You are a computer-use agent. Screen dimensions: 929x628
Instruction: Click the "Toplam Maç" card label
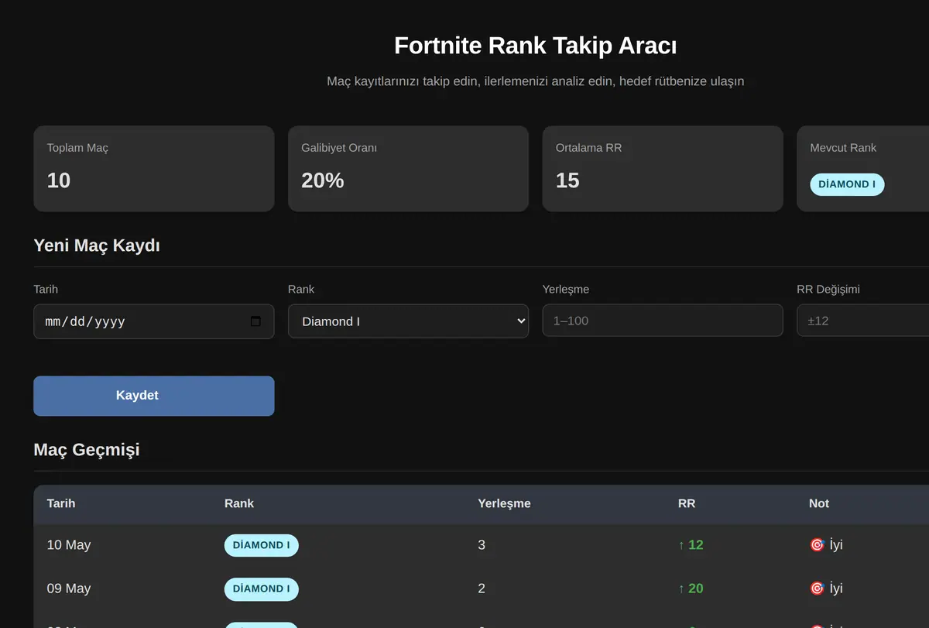pos(77,148)
